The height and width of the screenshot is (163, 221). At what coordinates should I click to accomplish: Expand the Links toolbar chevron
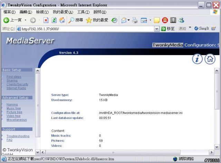click(190, 27)
